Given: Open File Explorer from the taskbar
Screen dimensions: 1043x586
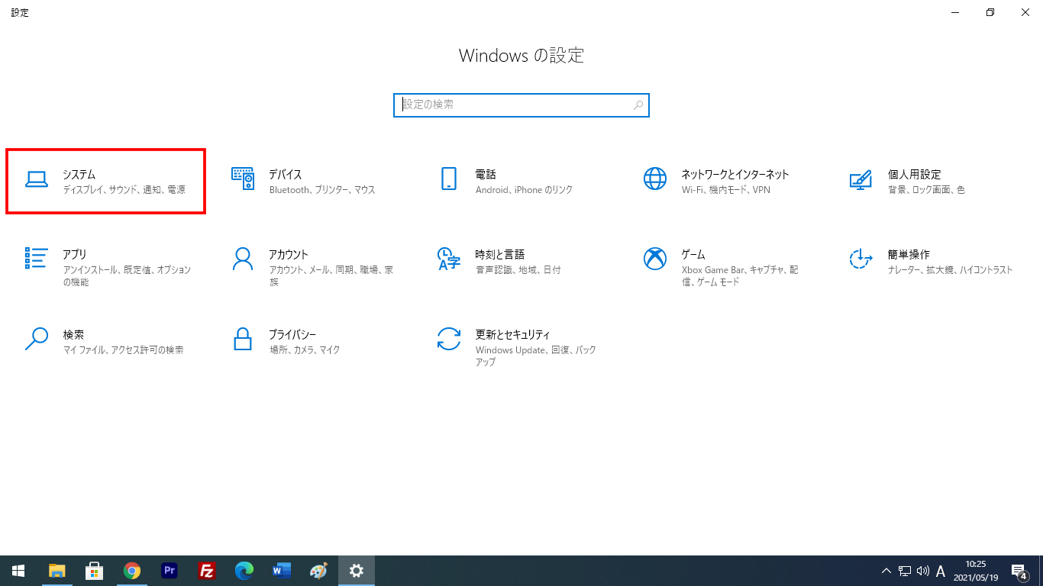Looking at the screenshot, I should click(x=57, y=571).
